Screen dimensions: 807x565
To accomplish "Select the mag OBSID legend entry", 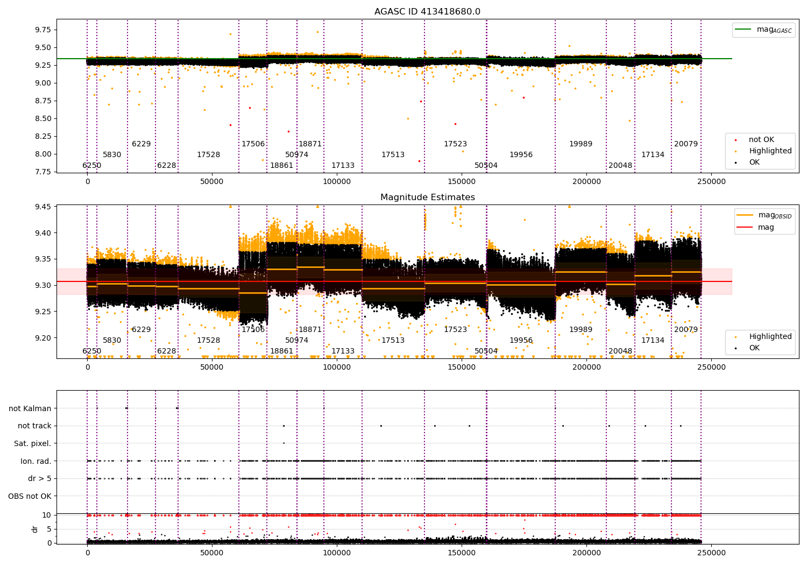I will 763,215.
